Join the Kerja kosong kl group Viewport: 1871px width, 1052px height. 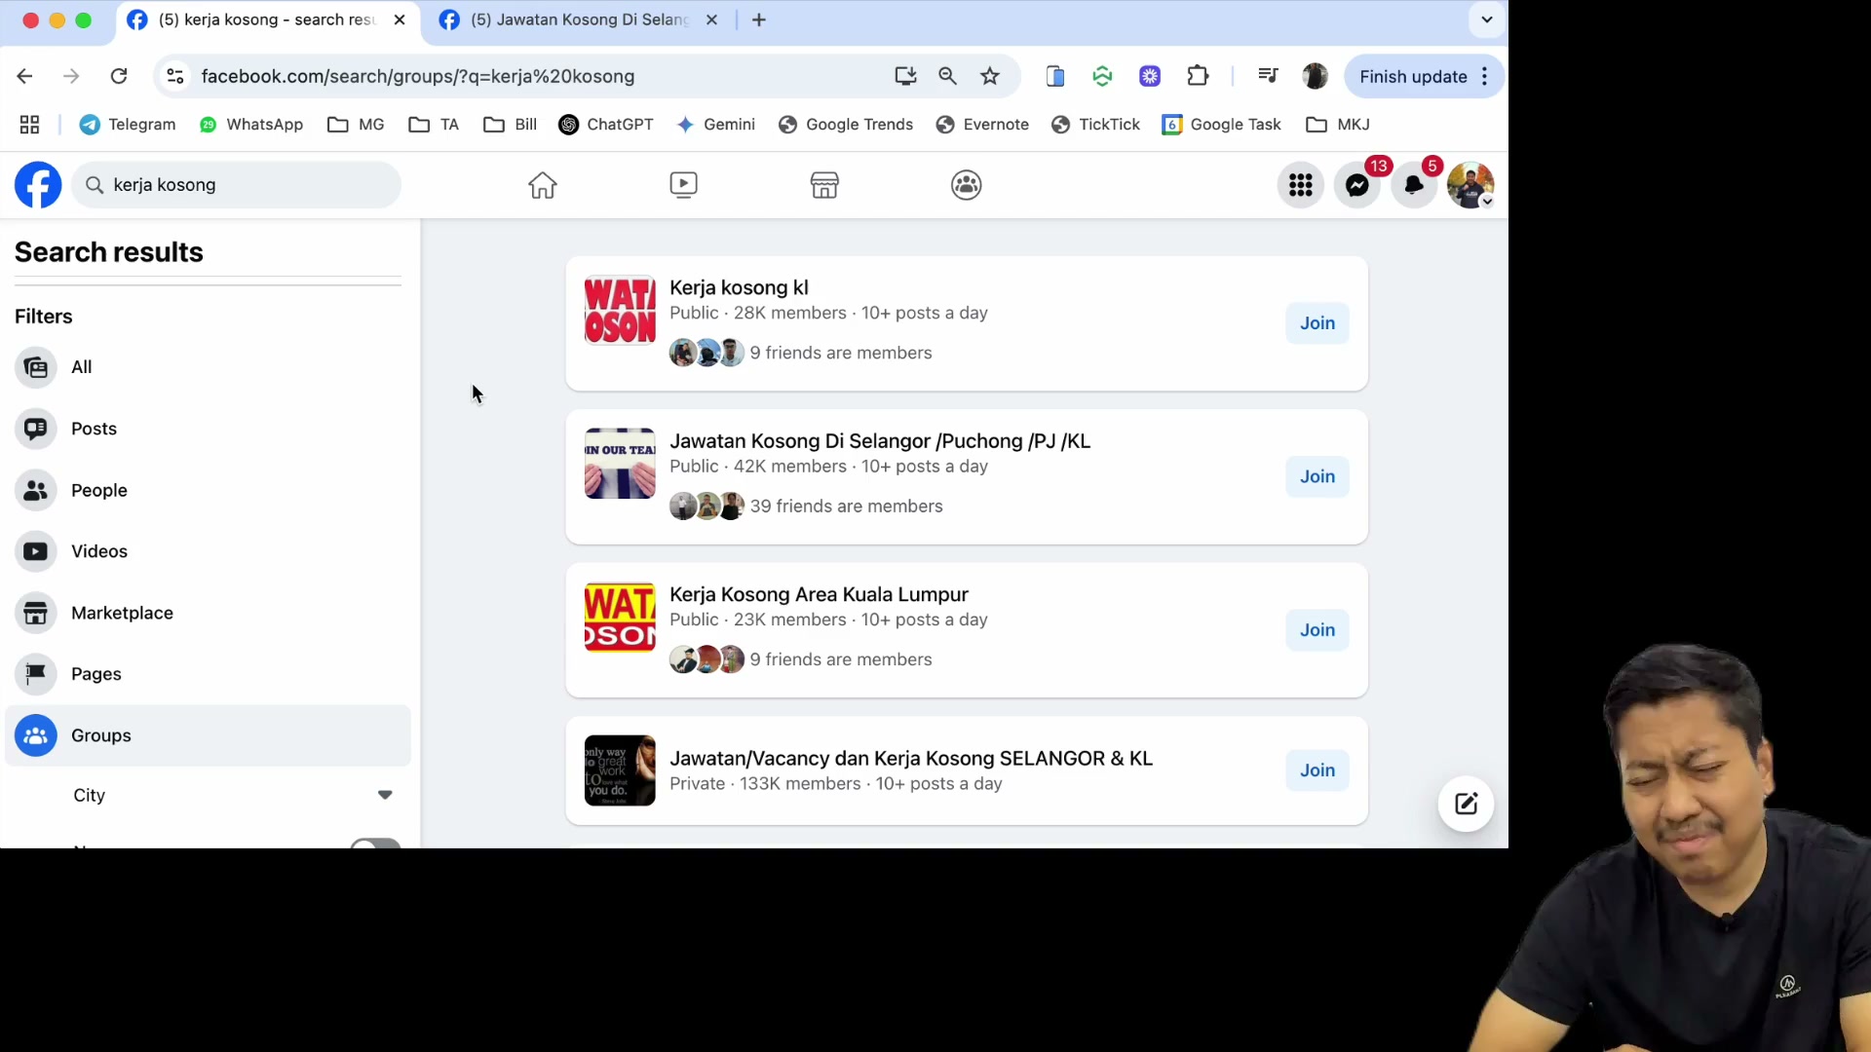pyautogui.click(x=1317, y=323)
